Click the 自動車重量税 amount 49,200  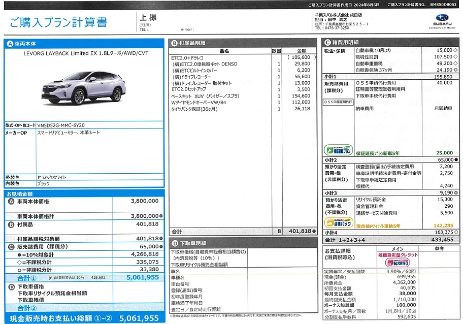click(x=444, y=63)
